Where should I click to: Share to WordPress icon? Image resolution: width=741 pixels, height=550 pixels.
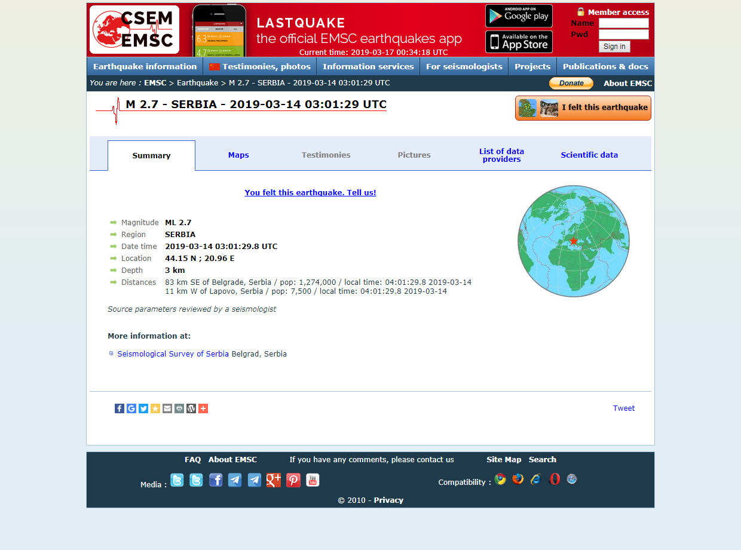coord(191,408)
